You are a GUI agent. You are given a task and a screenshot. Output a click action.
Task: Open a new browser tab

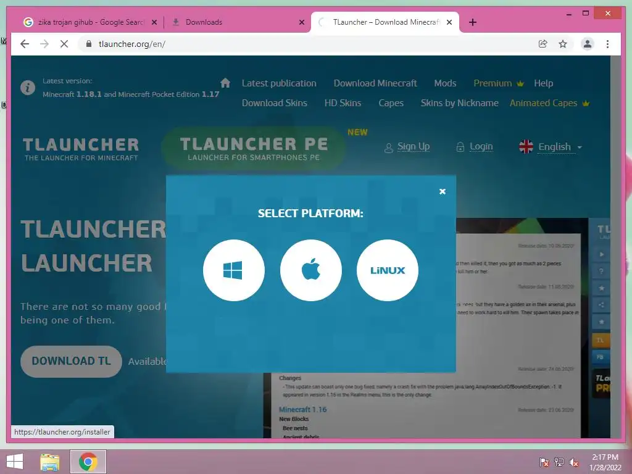(x=473, y=22)
